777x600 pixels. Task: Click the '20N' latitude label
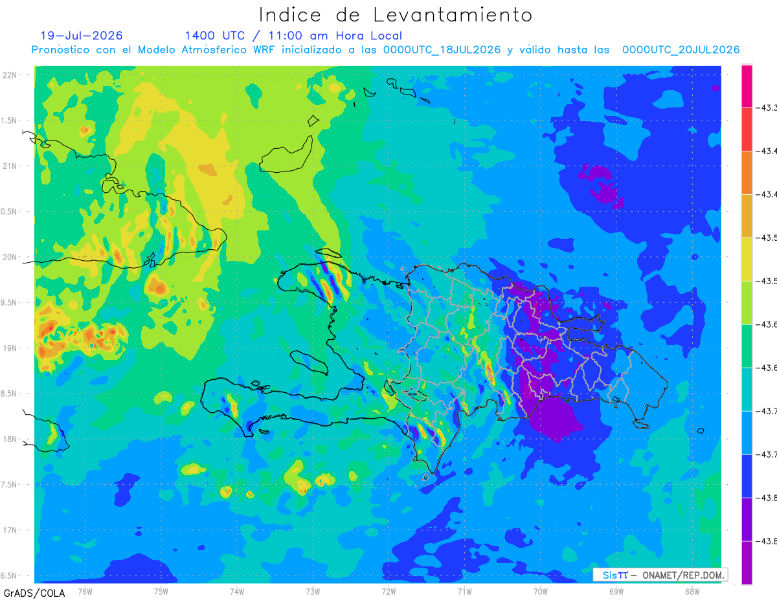click(10, 257)
